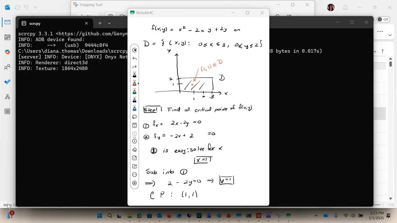Save the note with the floppy icon

click(x=134, y=125)
